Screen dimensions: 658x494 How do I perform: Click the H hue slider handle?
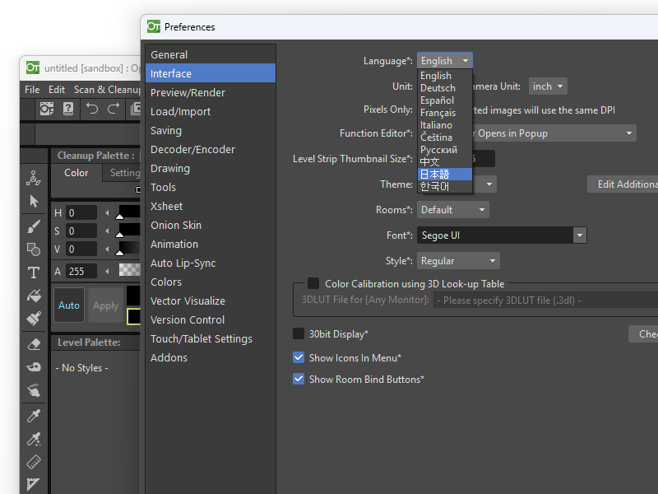[119, 217]
